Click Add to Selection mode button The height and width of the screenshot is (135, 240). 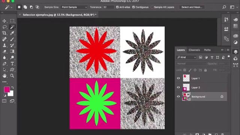25,7
